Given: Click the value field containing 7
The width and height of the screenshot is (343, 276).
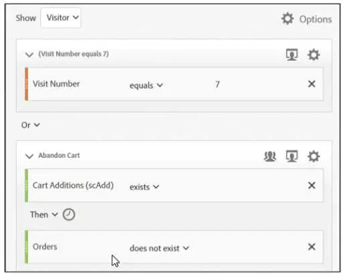Looking at the screenshot, I should (217, 84).
